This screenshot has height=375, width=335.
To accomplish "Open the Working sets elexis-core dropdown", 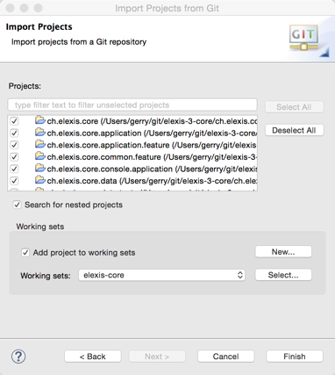I will point(161,275).
